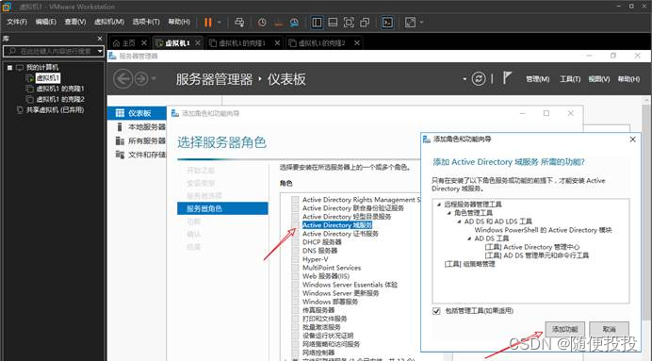652x361 pixels.
Task: Close the 虚拟机1的克隆2 tab
Action: click(x=357, y=42)
